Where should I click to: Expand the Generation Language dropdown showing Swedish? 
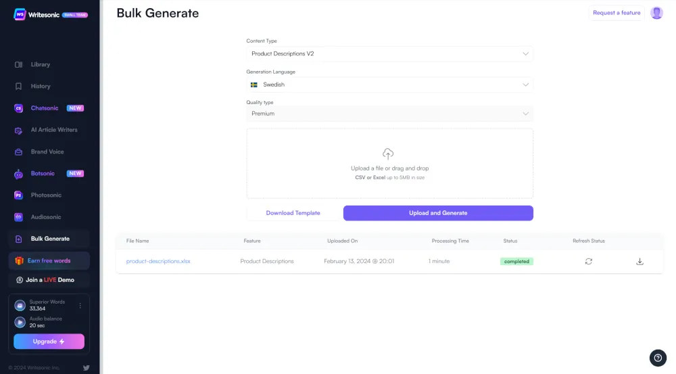tap(389, 85)
